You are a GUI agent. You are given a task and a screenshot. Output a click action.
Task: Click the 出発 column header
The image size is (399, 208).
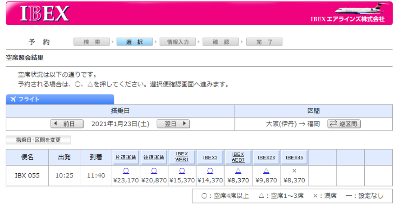[x=64, y=157]
